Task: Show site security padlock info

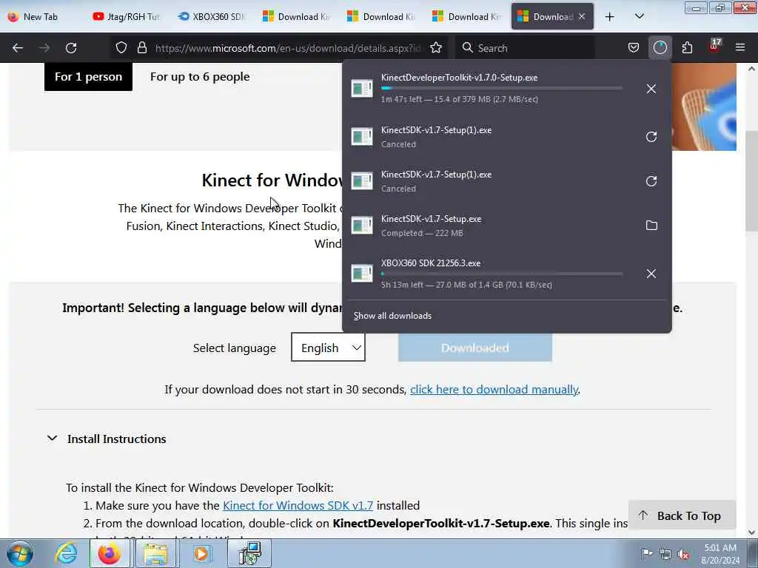Action: click(141, 48)
